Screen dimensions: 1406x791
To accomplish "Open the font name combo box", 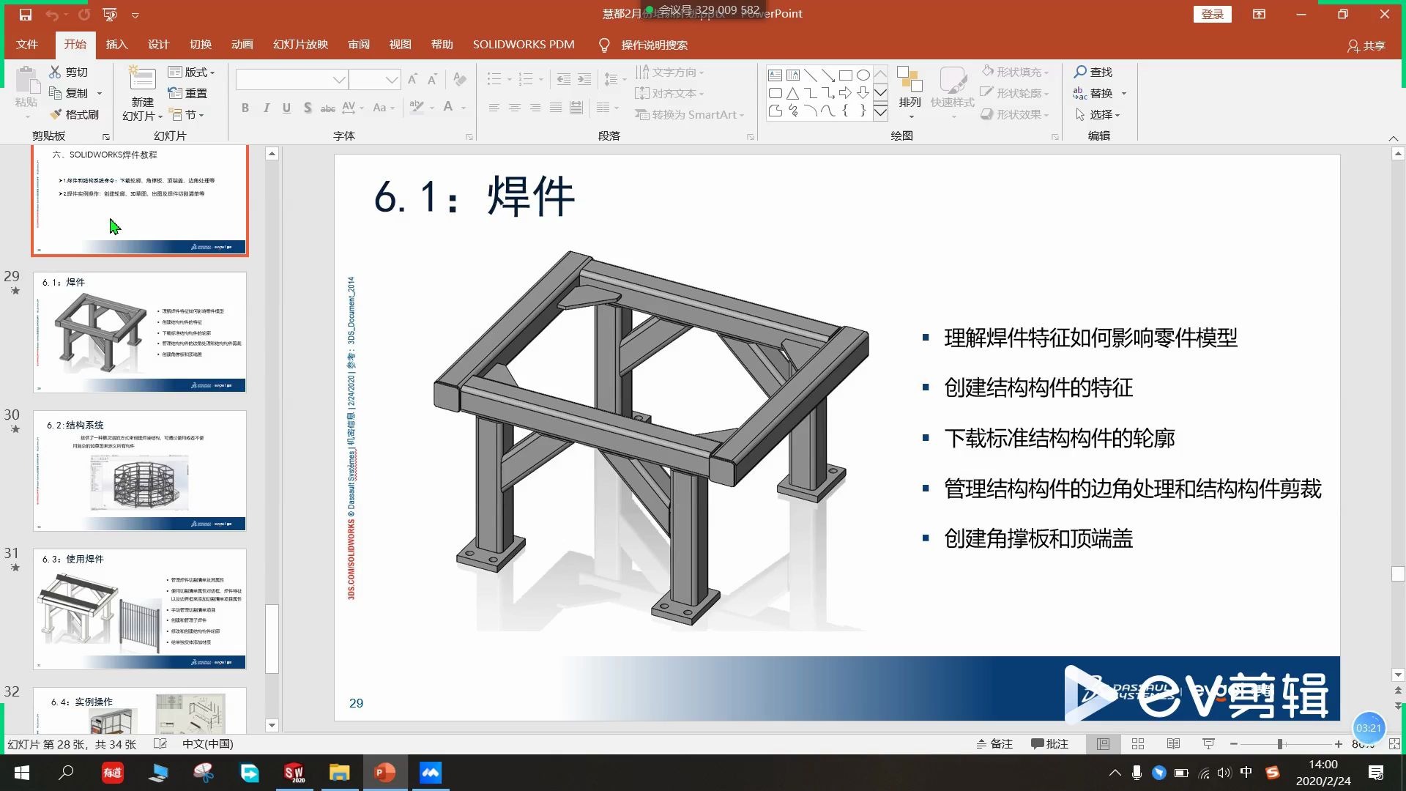I will tap(291, 79).
